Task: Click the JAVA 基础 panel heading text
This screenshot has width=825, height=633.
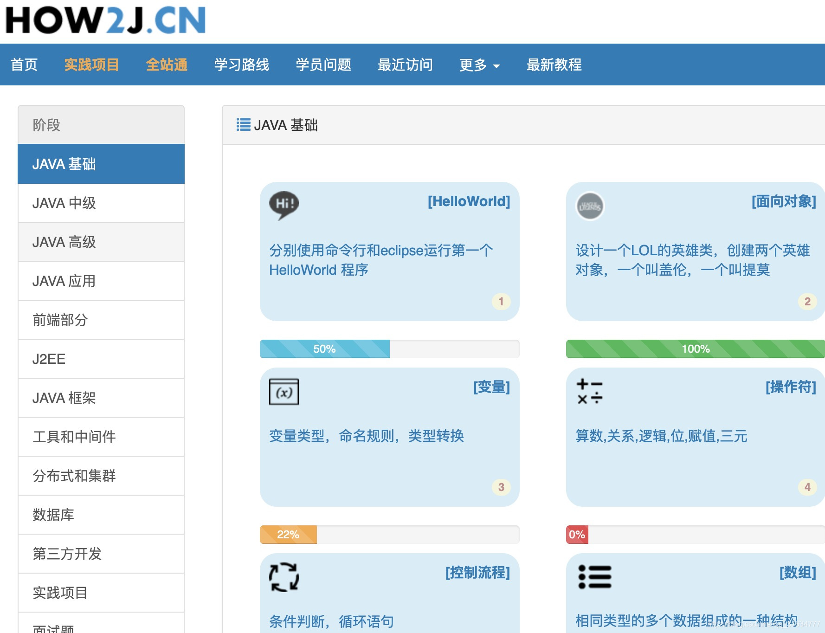Action: 286,125
